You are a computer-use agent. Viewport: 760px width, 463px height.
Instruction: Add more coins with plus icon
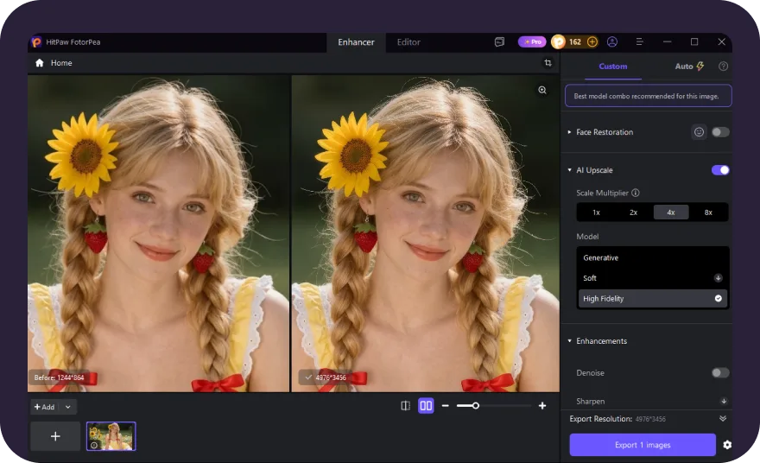tap(592, 42)
